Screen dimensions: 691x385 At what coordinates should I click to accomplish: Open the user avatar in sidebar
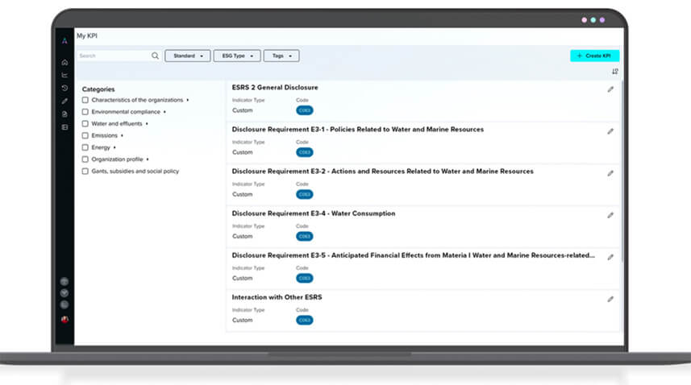point(65,319)
